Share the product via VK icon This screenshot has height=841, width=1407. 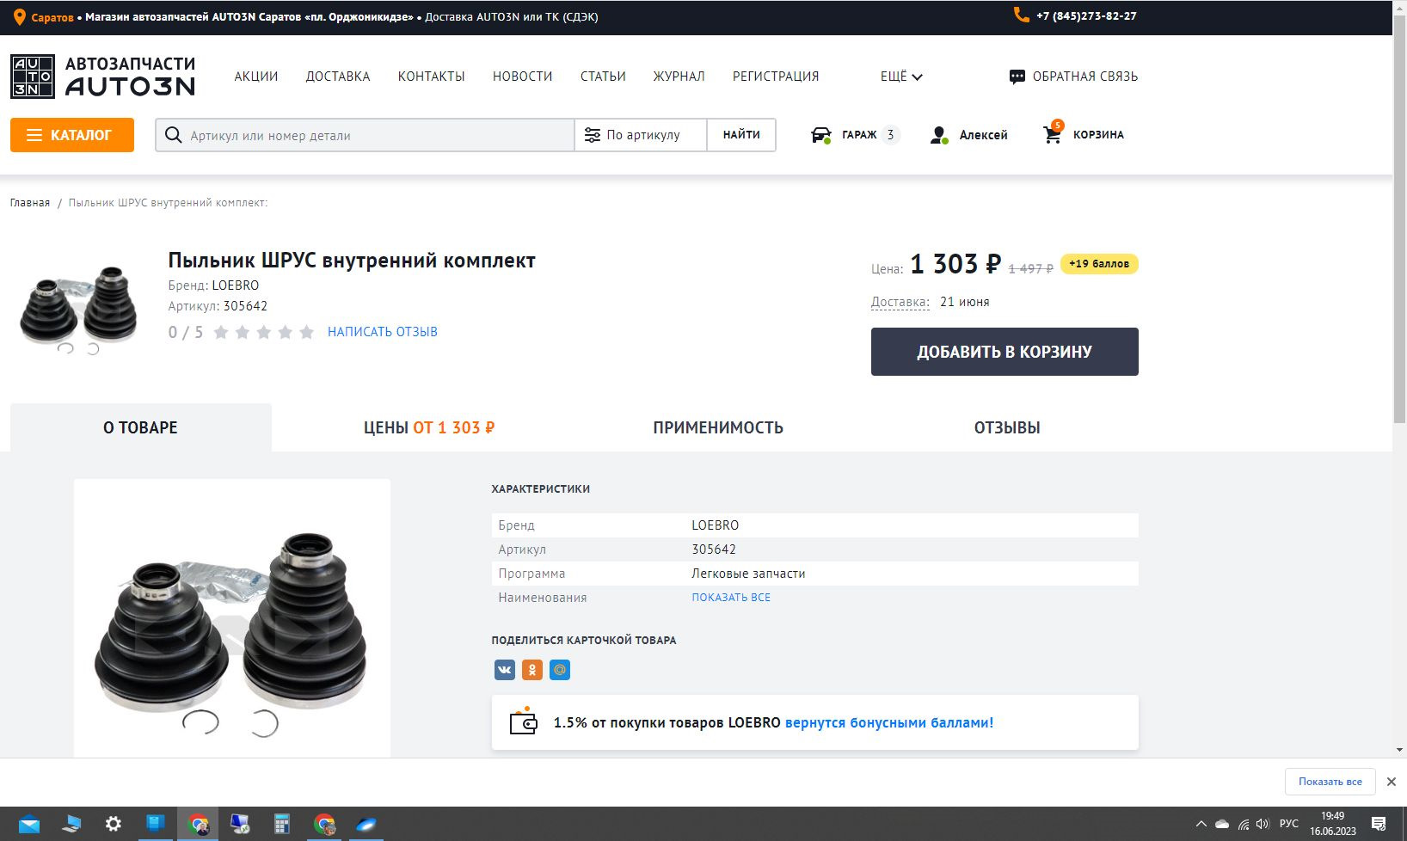[x=505, y=670]
